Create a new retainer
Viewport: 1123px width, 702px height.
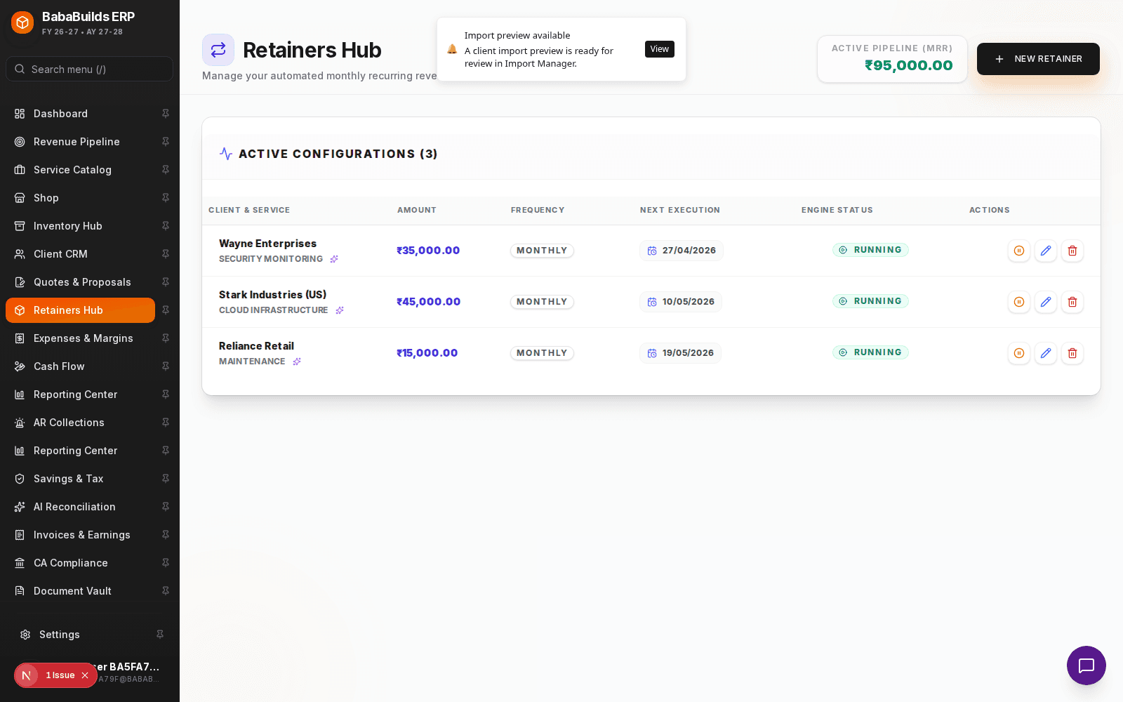coord(1038,59)
